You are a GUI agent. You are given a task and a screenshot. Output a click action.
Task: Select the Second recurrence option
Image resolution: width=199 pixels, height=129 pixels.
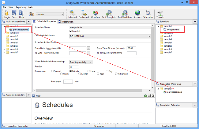(52, 71)
